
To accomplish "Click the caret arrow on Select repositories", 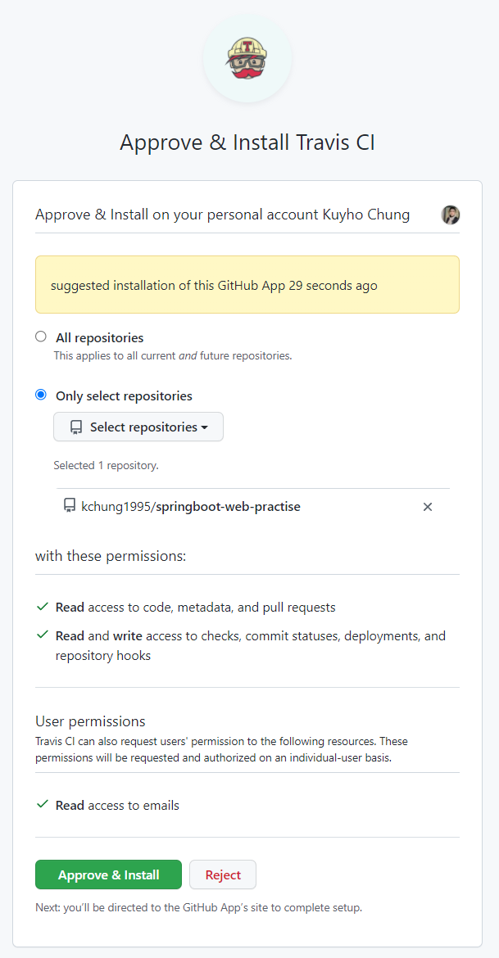I will 204,427.
